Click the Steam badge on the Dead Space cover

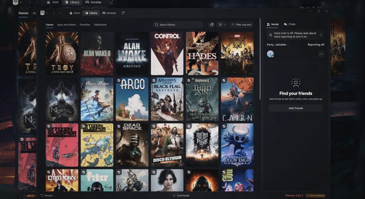tap(119, 126)
